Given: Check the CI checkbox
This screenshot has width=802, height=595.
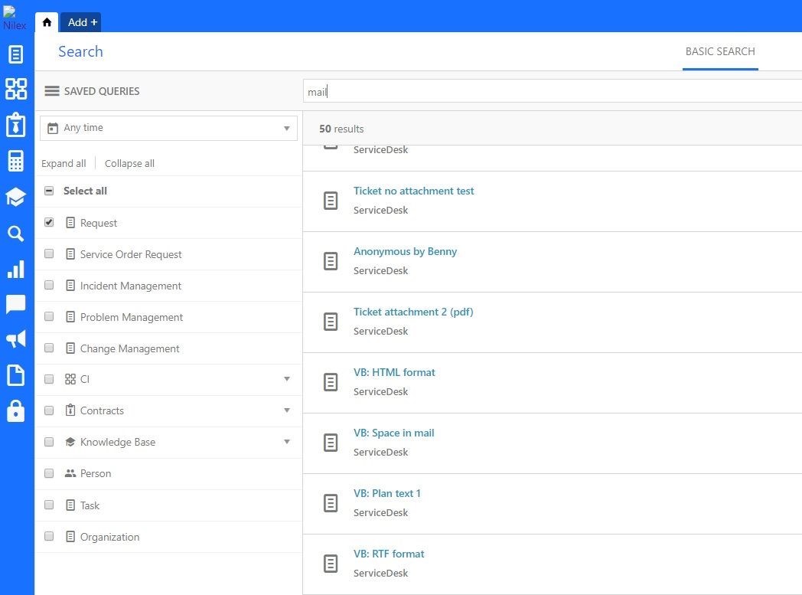Looking at the screenshot, I should pyautogui.click(x=49, y=379).
